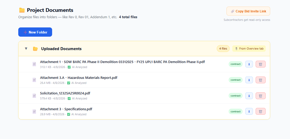
Task: Click AI Analyzed checkmark on Attachment 1
Action: coord(69,67)
